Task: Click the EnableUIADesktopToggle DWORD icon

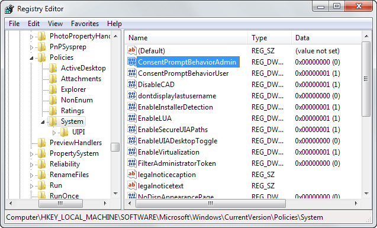Action: (x=132, y=141)
